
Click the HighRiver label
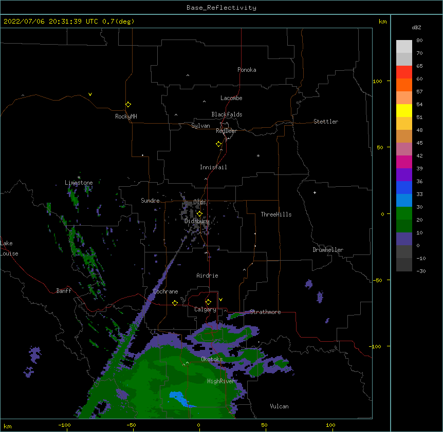[221, 381]
